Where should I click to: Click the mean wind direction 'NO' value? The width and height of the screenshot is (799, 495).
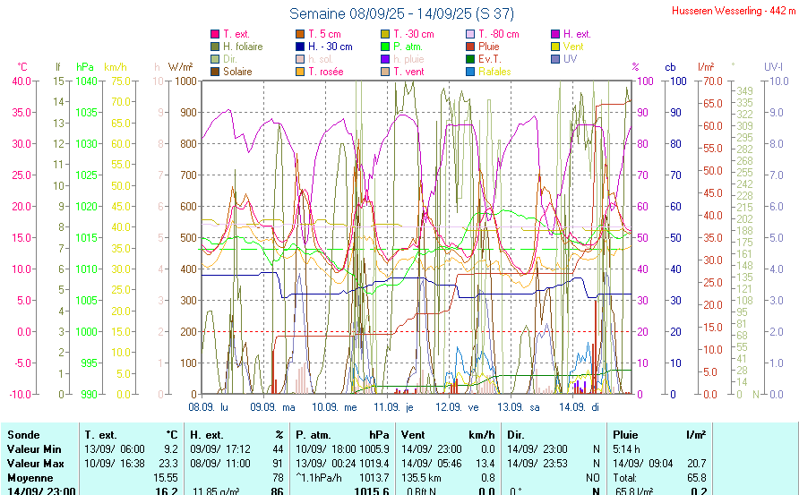coord(593,478)
